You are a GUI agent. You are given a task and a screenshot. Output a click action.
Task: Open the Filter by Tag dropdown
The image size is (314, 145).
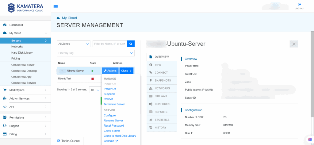96,53
